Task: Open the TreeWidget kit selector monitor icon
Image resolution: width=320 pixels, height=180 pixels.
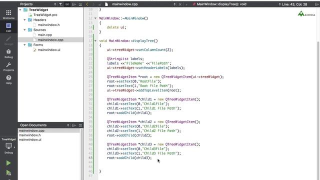Action: [x=8, y=146]
